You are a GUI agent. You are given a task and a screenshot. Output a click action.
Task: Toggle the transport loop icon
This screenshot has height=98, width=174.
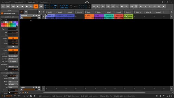[x=75, y=7]
